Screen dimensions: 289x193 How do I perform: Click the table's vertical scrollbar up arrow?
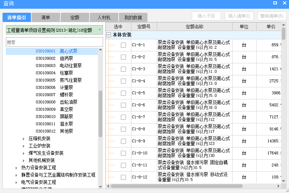pyautogui.click(x=284, y=25)
